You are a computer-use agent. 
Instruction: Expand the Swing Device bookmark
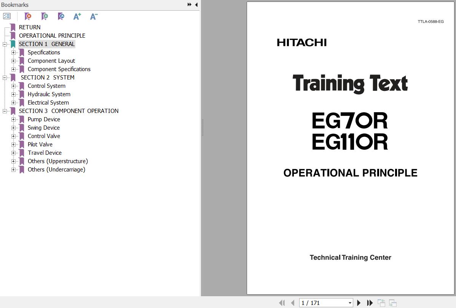(x=13, y=128)
